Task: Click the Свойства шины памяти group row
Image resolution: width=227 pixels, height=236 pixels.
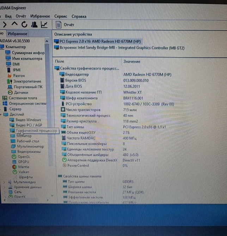Action: pyautogui.click(x=80, y=176)
